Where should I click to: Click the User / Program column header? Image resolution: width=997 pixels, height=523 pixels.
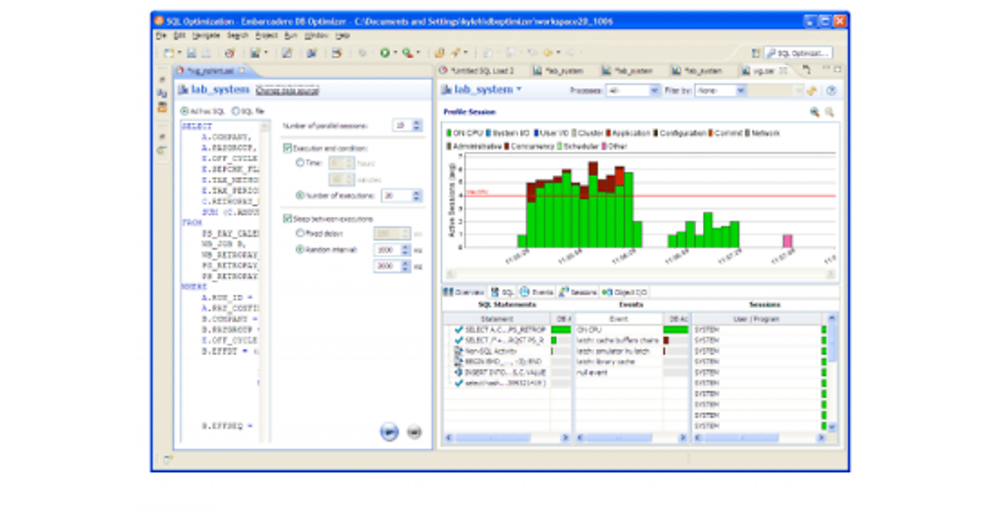click(x=757, y=319)
